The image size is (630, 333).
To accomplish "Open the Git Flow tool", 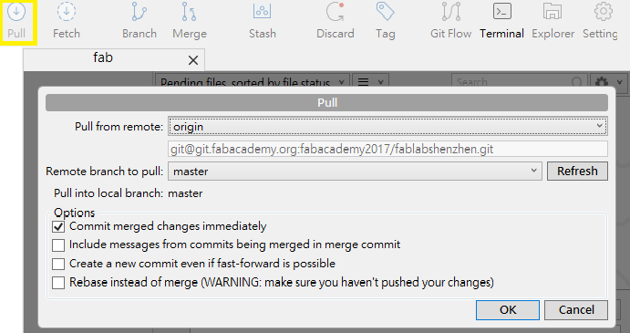I will 450,21.
